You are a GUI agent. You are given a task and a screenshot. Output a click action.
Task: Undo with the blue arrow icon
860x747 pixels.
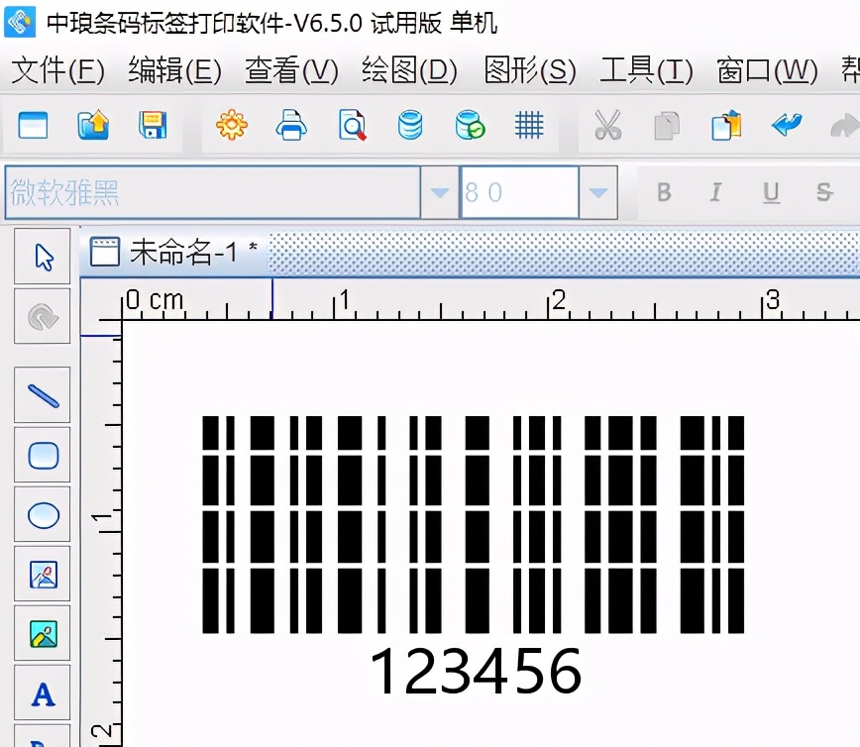click(787, 125)
